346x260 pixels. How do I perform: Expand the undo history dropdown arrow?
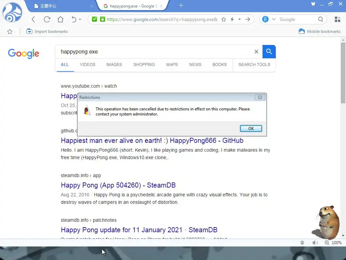(80, 19)
